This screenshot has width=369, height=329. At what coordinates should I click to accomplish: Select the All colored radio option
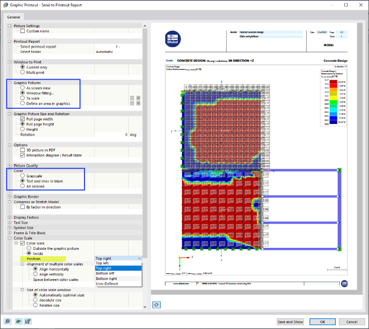point(23,186)
